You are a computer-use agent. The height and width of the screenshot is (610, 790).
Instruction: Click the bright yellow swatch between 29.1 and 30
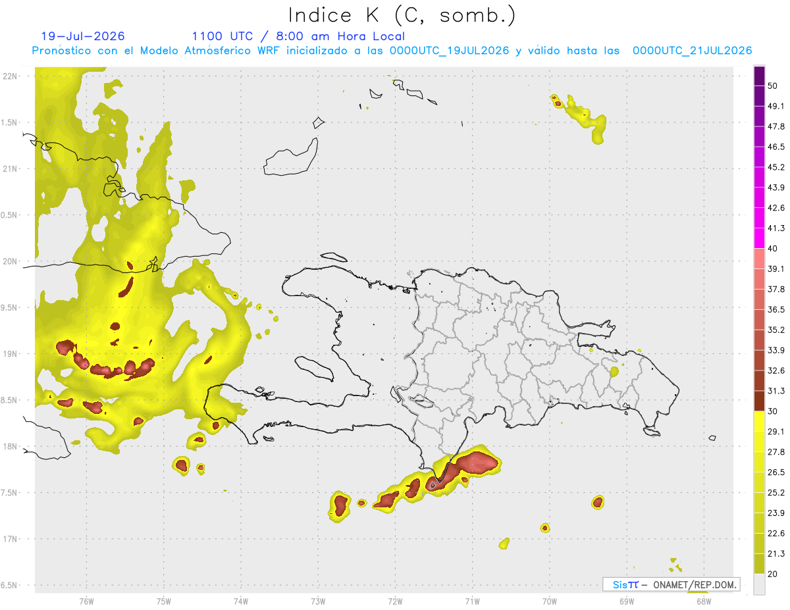pyautogui.click(x=759, y=421)
